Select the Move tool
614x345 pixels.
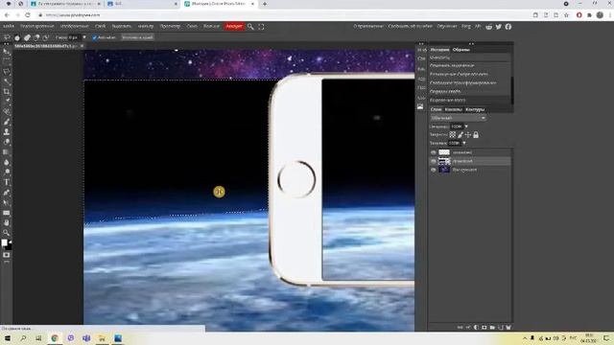point(7,52)
